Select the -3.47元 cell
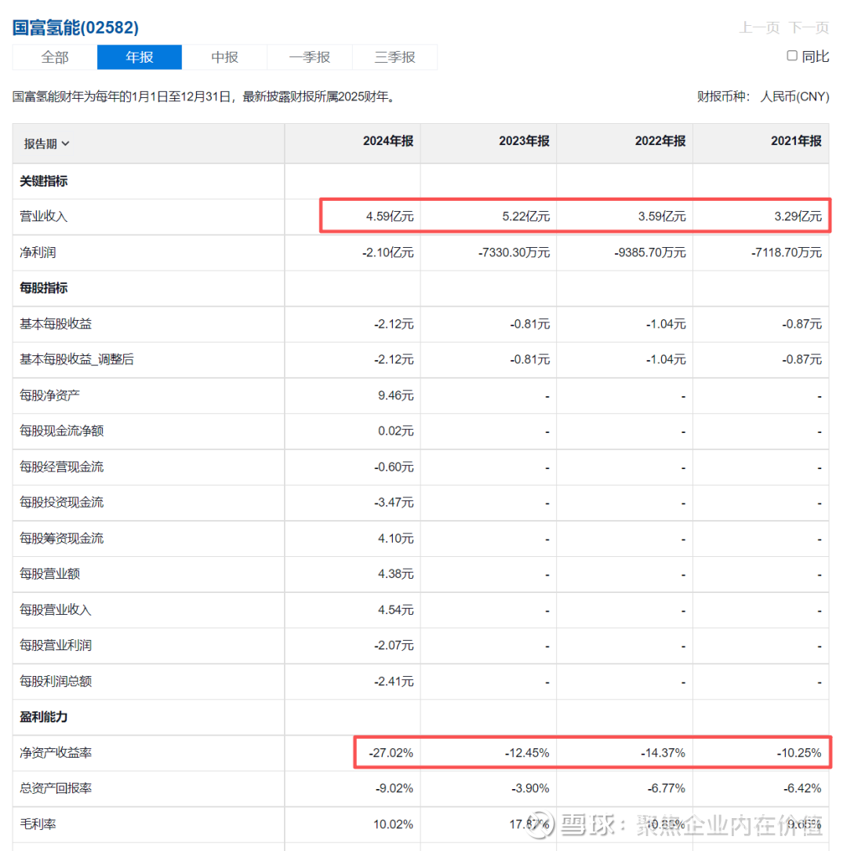 [x=394, y=502]
